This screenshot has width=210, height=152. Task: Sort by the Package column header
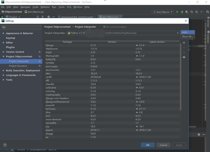coord(67,42)
